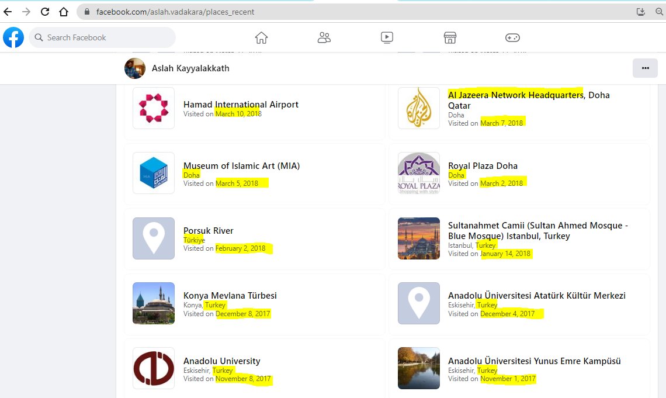The image size is (666, 398).
Task: Open Anadolu Üniversitesi Atatürk Kültür Merkezi link
Action: (537, 296)
